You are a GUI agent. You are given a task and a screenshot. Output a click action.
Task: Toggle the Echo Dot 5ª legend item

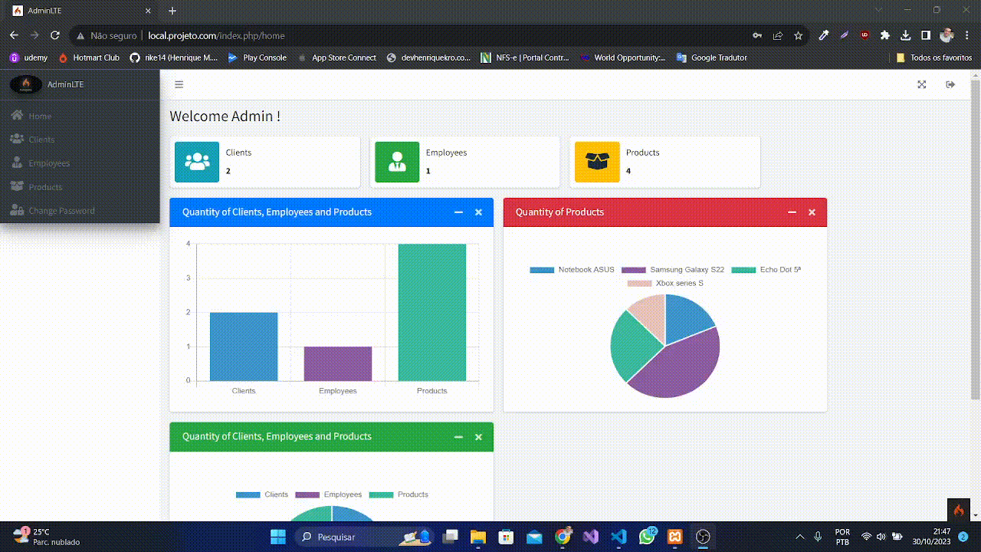(766, 270)
